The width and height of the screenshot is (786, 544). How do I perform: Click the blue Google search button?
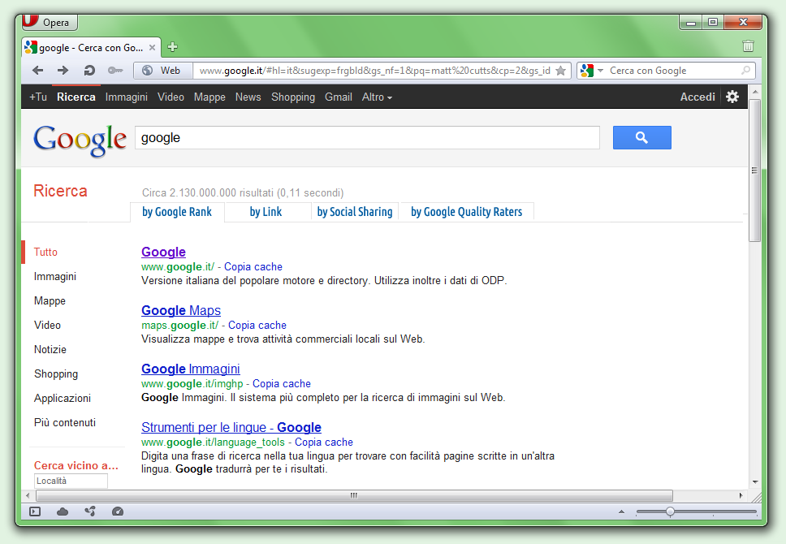pyautogui.click(x=641, y=137)
